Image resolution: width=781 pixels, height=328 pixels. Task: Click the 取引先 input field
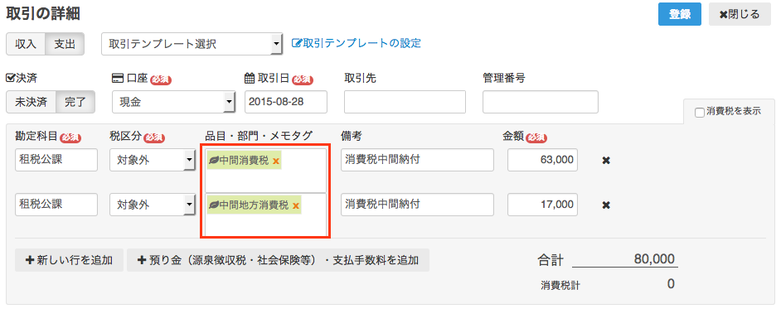pos(405,102)
